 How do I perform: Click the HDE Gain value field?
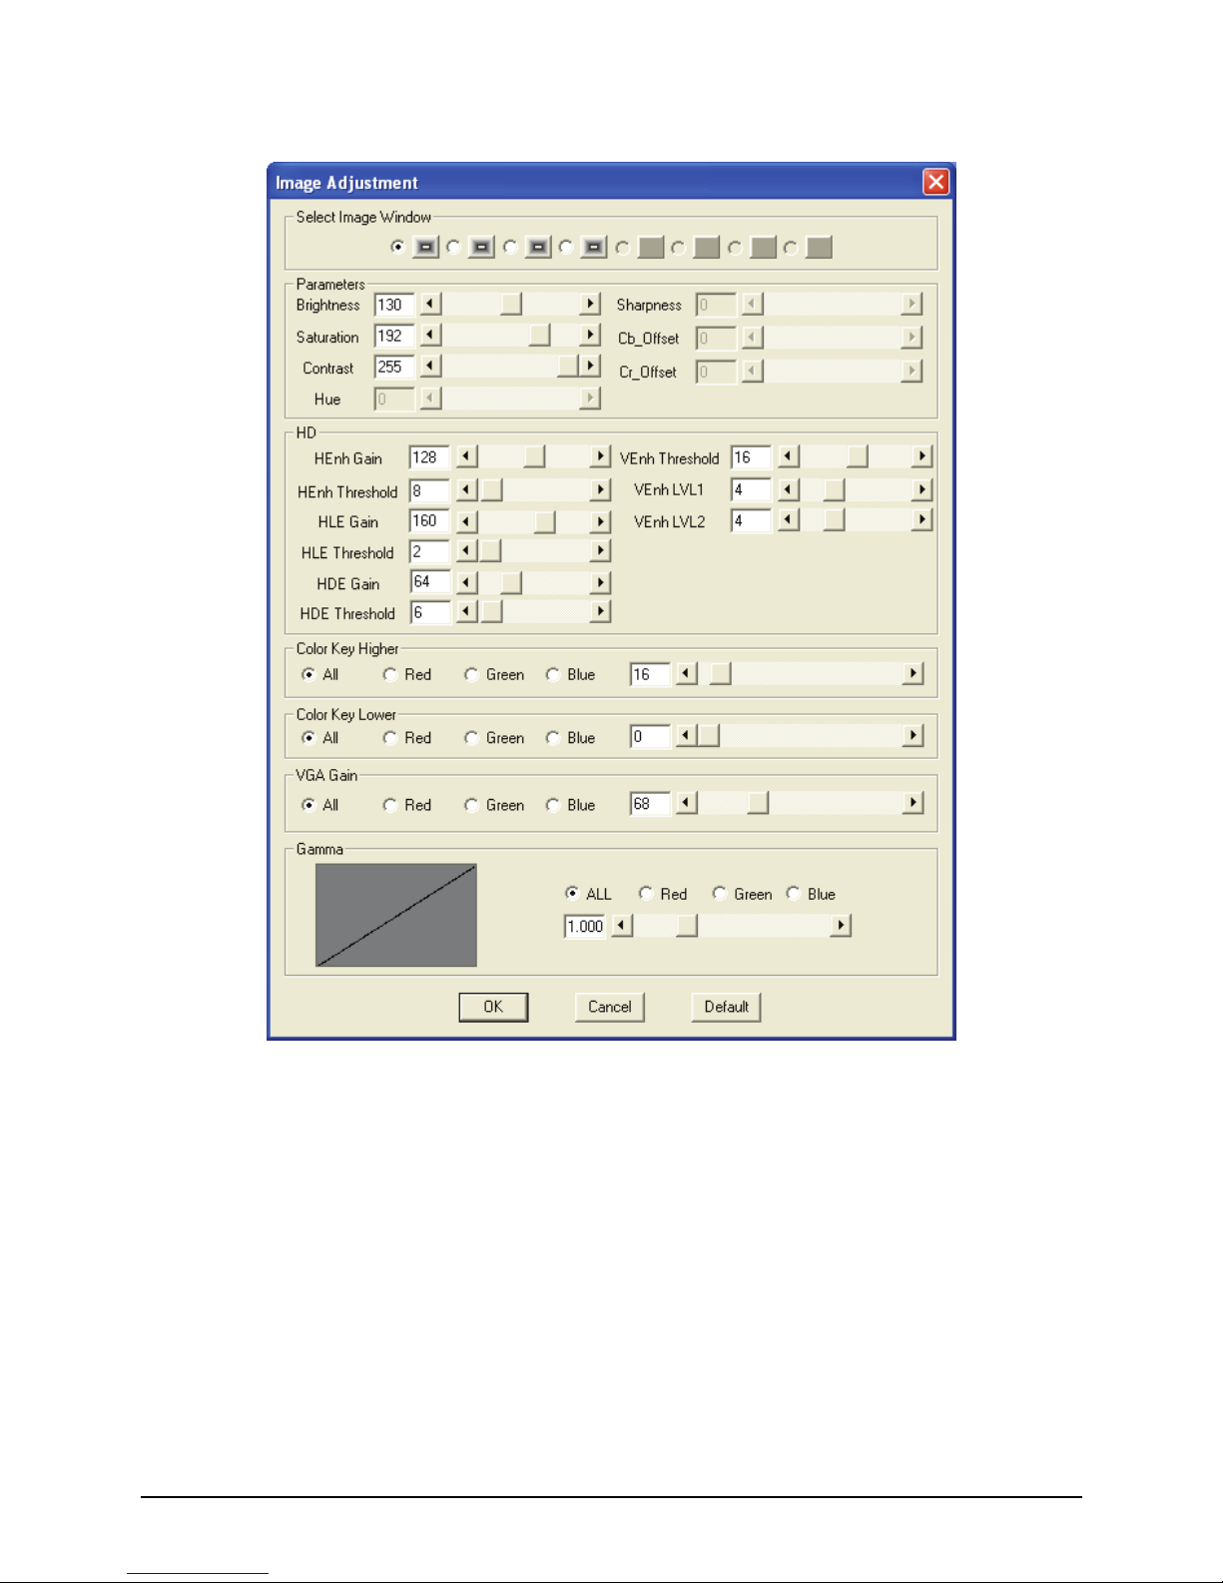(x=429, y=582)
